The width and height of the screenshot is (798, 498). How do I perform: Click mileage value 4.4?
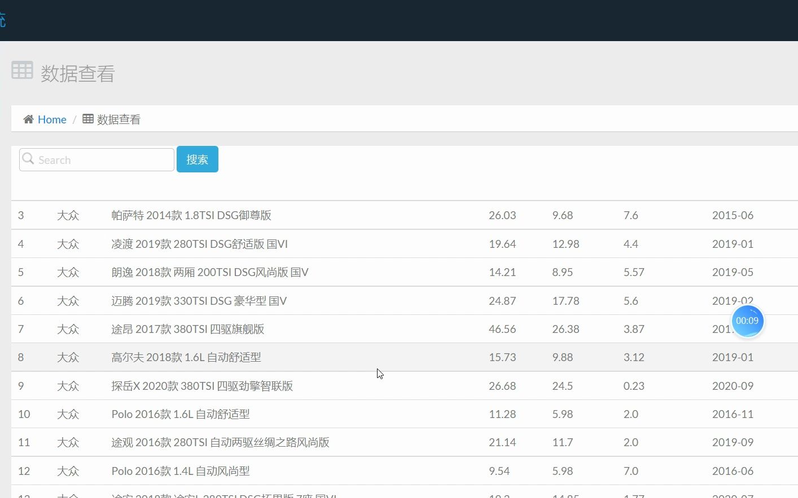pos(631,244)
